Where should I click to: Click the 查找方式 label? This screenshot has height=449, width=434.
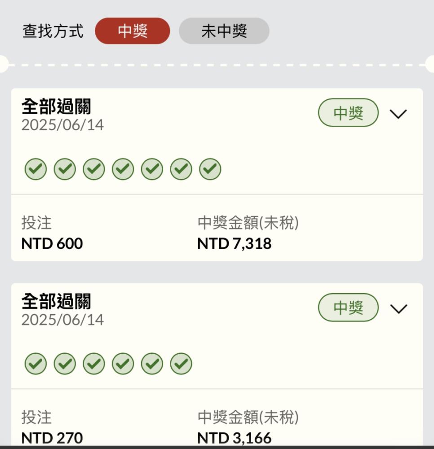[53, 31]
